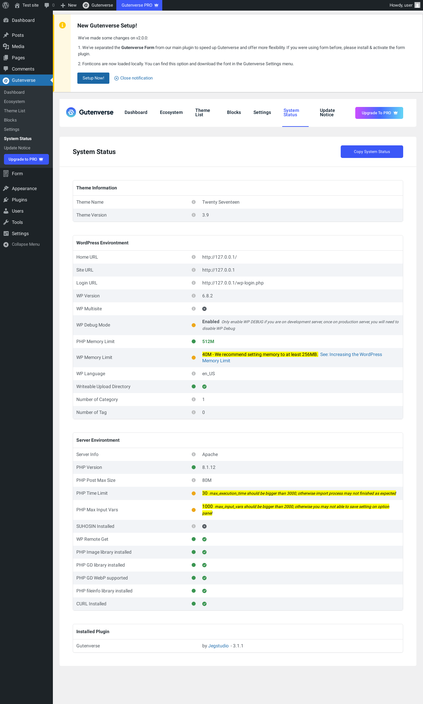
Task: Click Upgrade to PRO in sidebar
Action: pyautogui.click(x=26, y=159)
